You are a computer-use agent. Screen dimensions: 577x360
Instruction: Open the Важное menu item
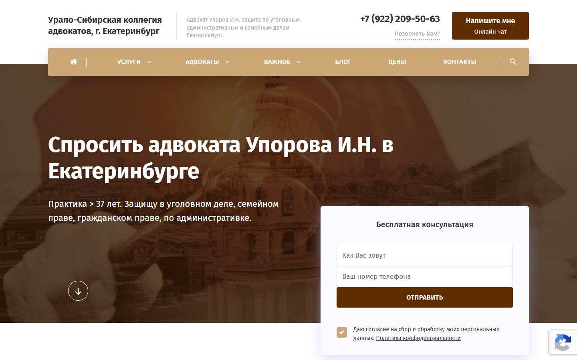click(x=277, y=62)
